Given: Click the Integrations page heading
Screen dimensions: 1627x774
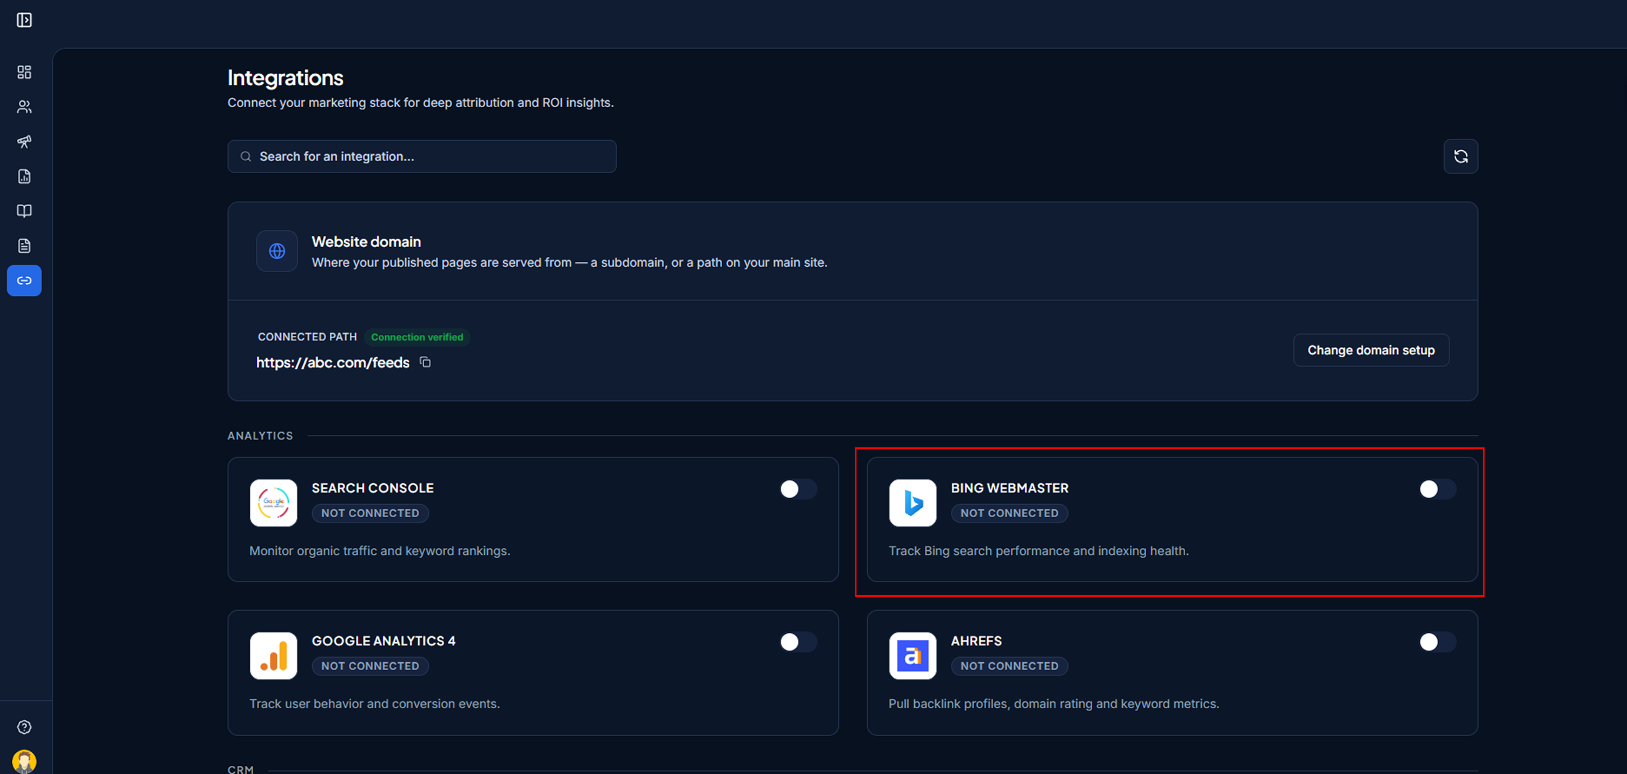Looking at the screenshot, I should tap(285, 78).
